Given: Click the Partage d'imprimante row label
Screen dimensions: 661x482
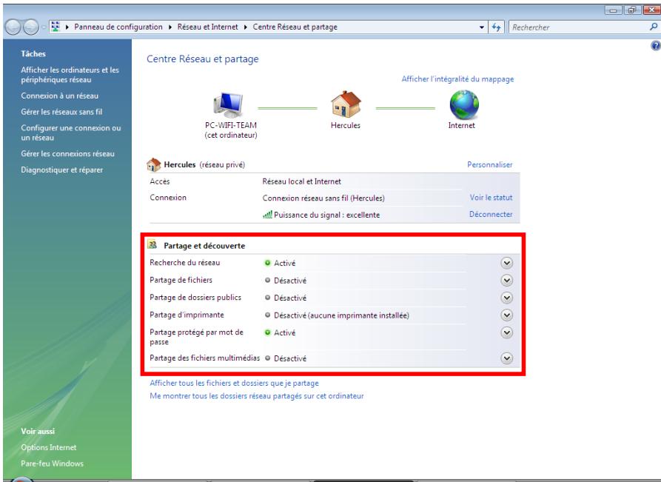Looking at the screenshot, I should (187, 315).
